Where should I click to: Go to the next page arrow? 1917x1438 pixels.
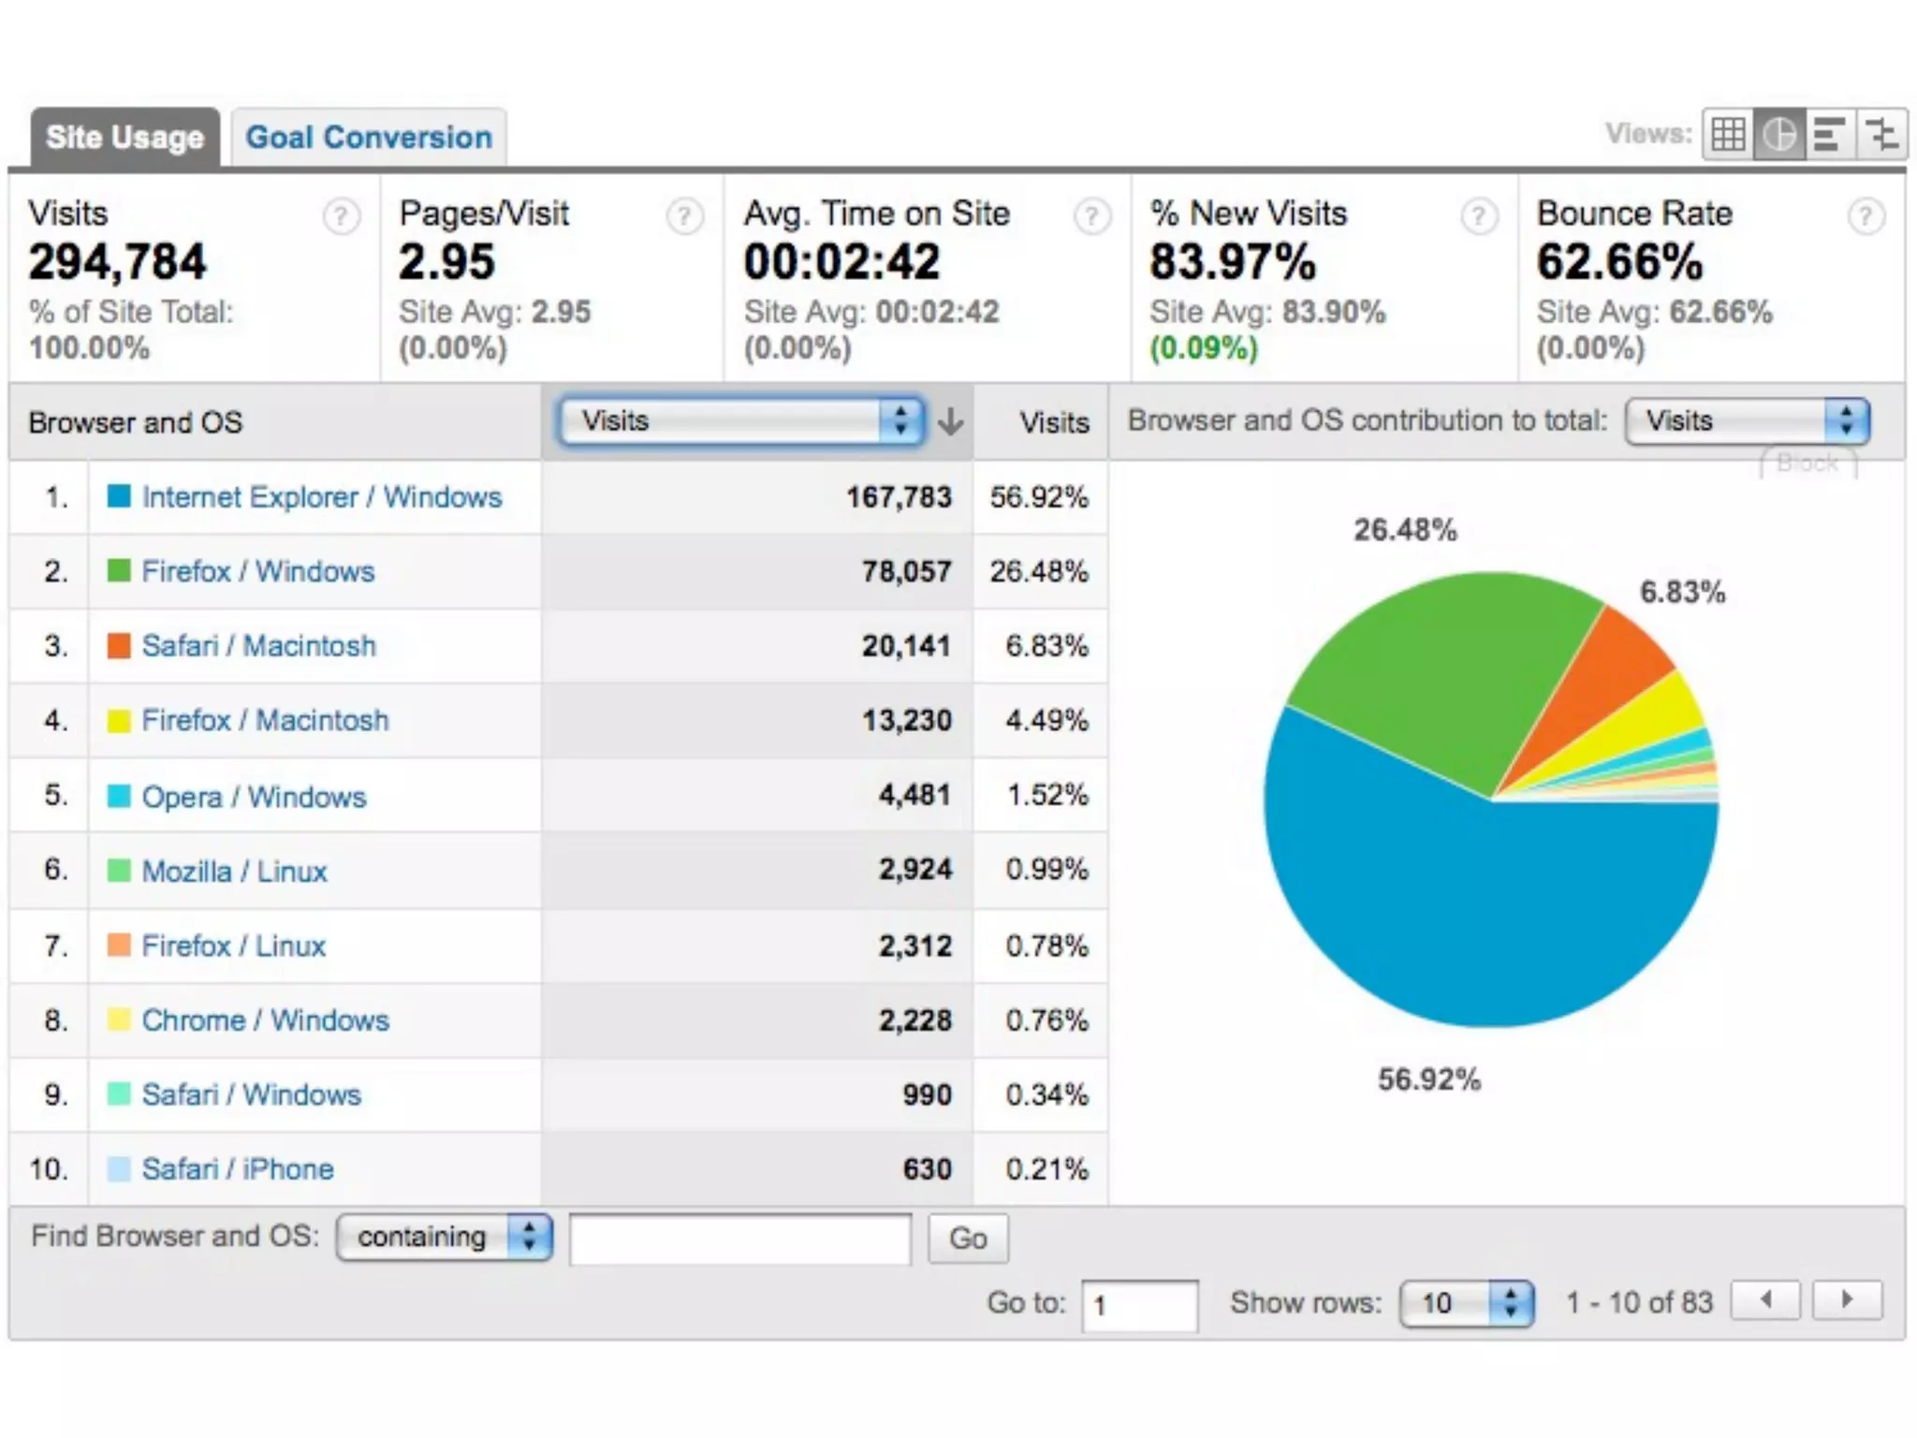pyautogui.click(x=1846, y=1299)
